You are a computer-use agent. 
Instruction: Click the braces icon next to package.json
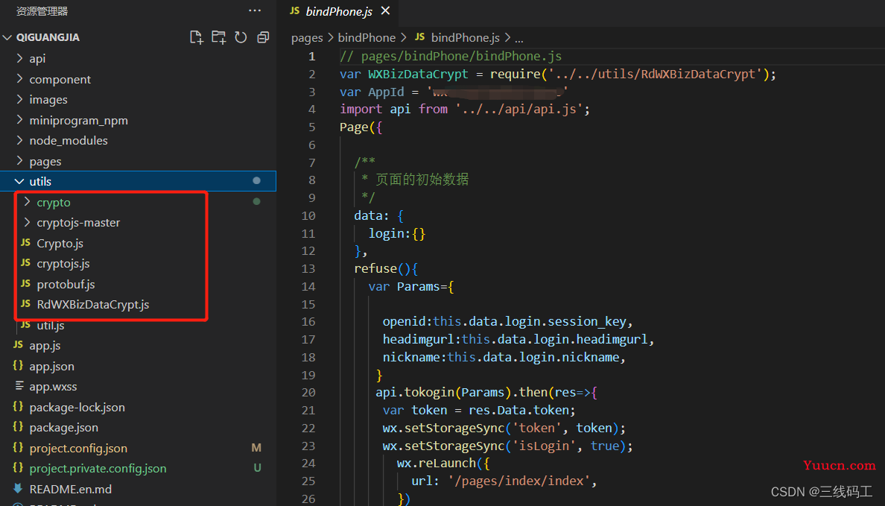point(18,427)
